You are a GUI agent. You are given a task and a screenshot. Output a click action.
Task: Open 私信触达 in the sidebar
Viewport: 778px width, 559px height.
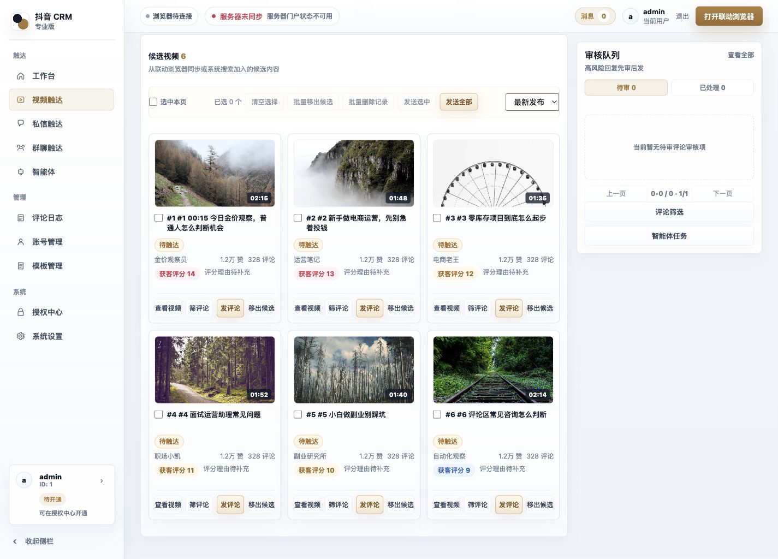click(x=61, y=124)
